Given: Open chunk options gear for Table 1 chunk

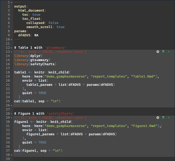Looking at the screenshot, I should (x=158, y=52).
